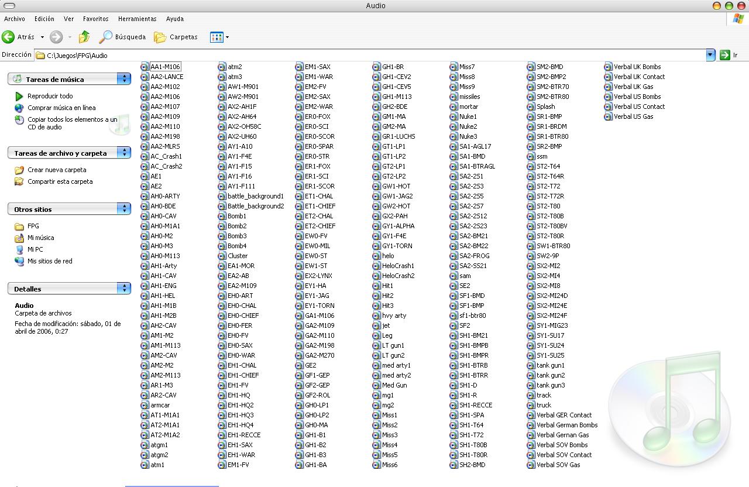This screenshot has height=487, width=749.
Task: Collapse the Detalles panel
Action: (x=123, y=289)
